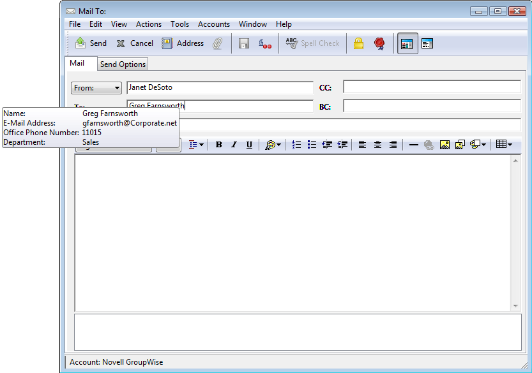Maximize the Mail To window
Screen dimensions: 532x373
point(498,11)
